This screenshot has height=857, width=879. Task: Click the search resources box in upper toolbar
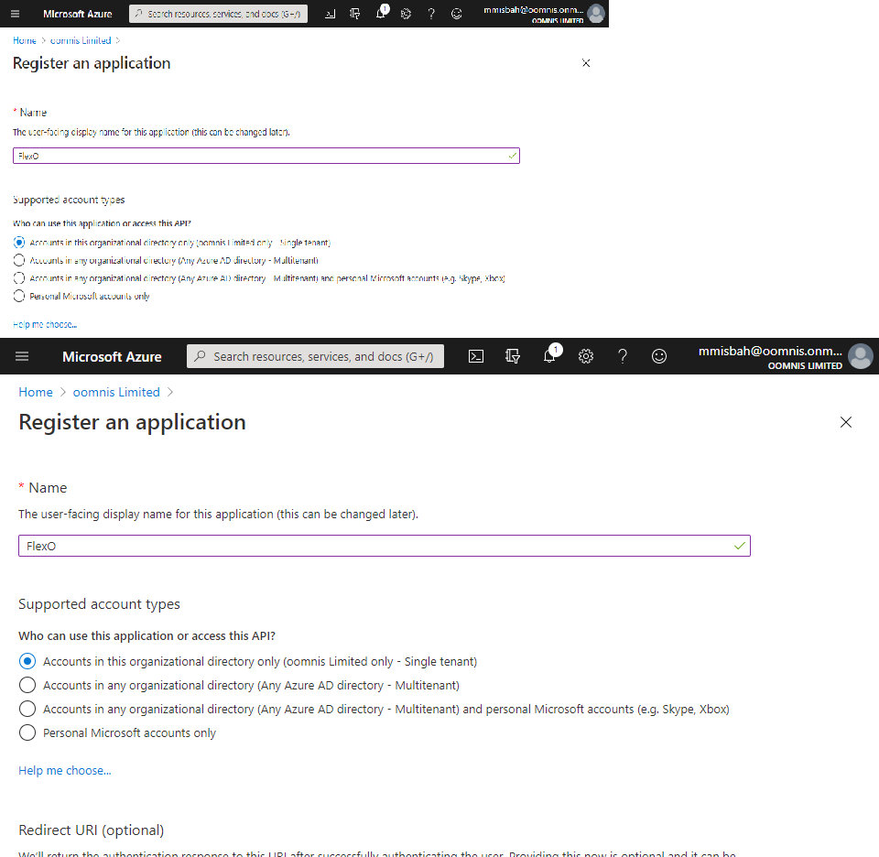click(218, 14)
